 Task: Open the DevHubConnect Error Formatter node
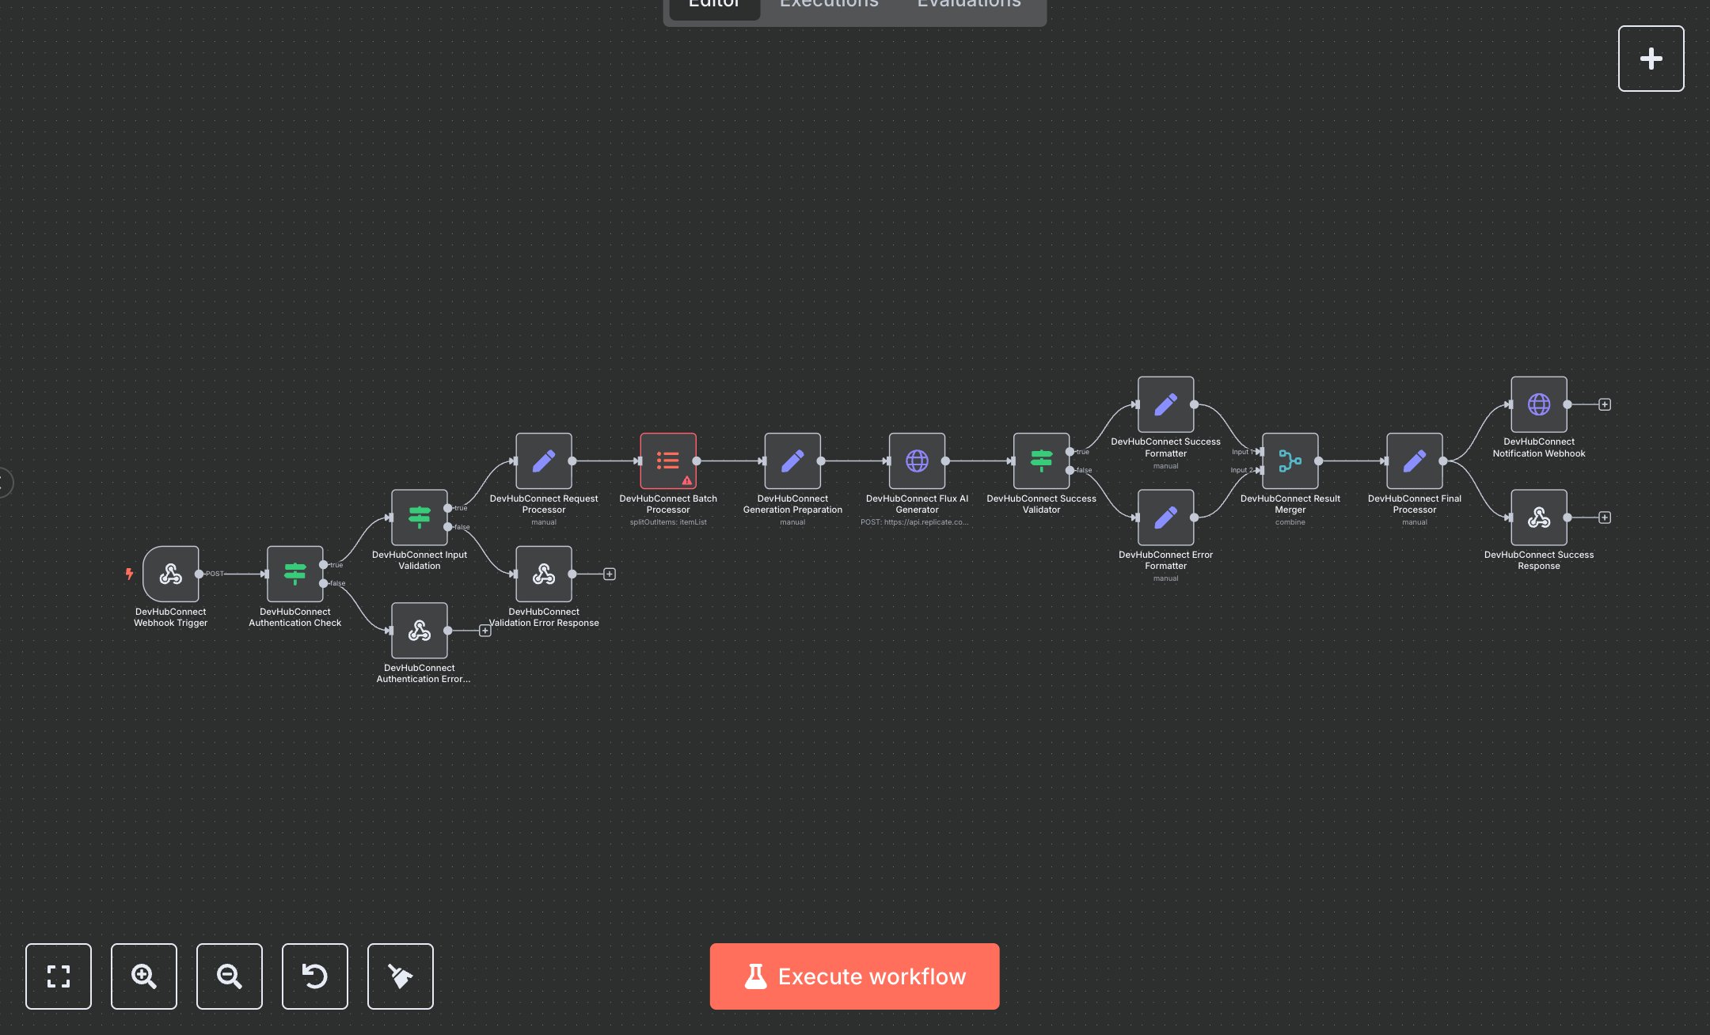tap(1165, 517)
